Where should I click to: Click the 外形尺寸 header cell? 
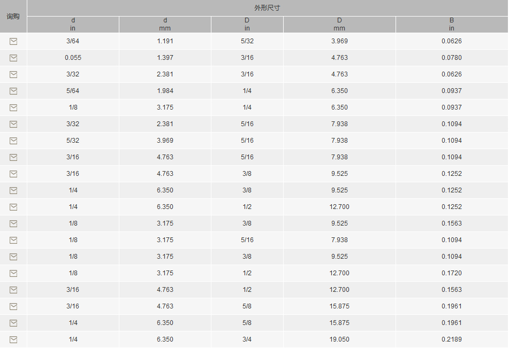pyautogui.click(x=267, y=8)
